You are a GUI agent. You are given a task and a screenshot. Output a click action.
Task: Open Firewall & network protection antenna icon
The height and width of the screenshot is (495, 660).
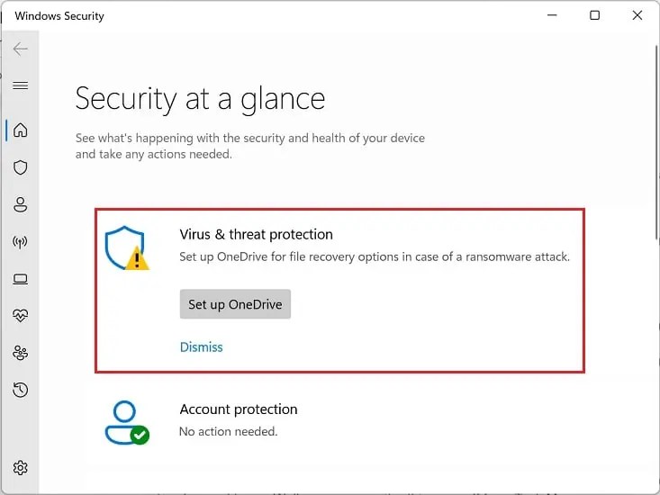point(20,242)
